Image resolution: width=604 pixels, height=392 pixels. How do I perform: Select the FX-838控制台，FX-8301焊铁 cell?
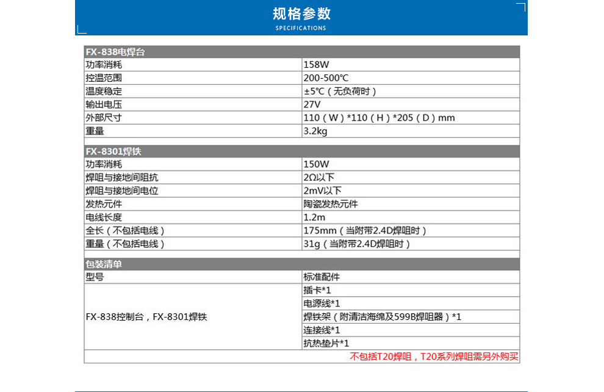coord(193,317)
